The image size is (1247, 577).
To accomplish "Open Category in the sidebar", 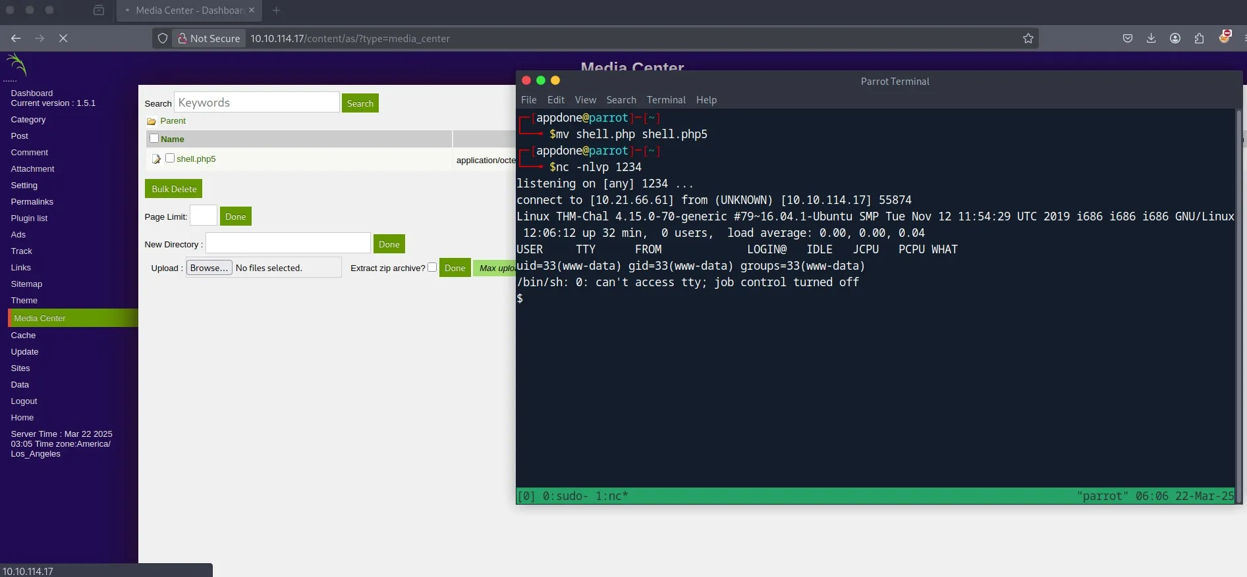I will pyautogui.click(x=28, y=120).
